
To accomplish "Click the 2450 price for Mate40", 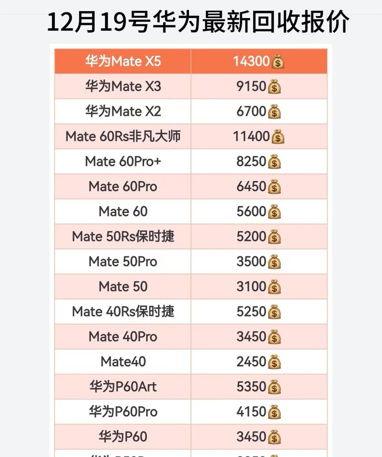I will [x=251, y=362].
